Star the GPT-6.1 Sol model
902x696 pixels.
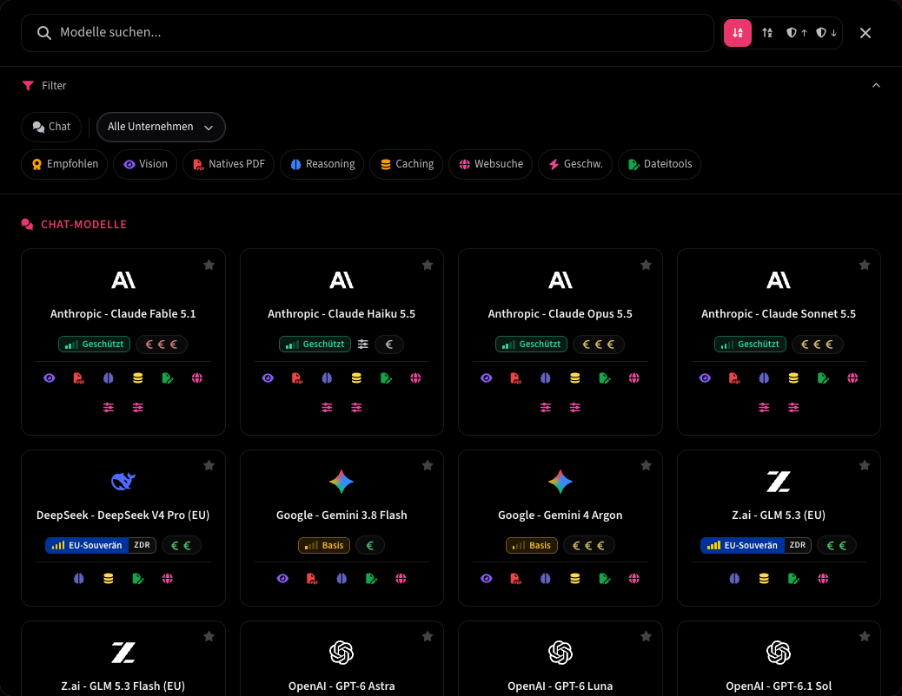click(x=865, y=636)
